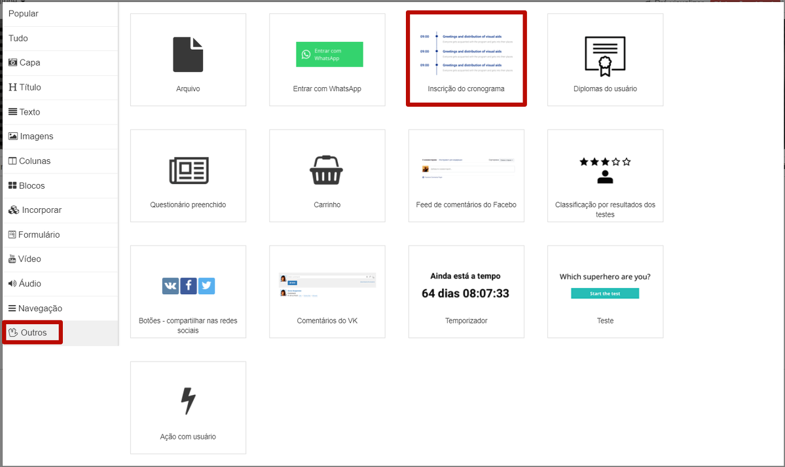Open the Tudo category
Screen dimensions: 785x467
(18, 38)
